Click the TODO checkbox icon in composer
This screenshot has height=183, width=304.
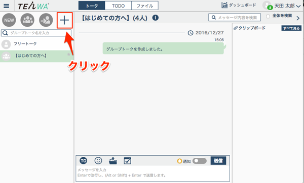point(127,161)
